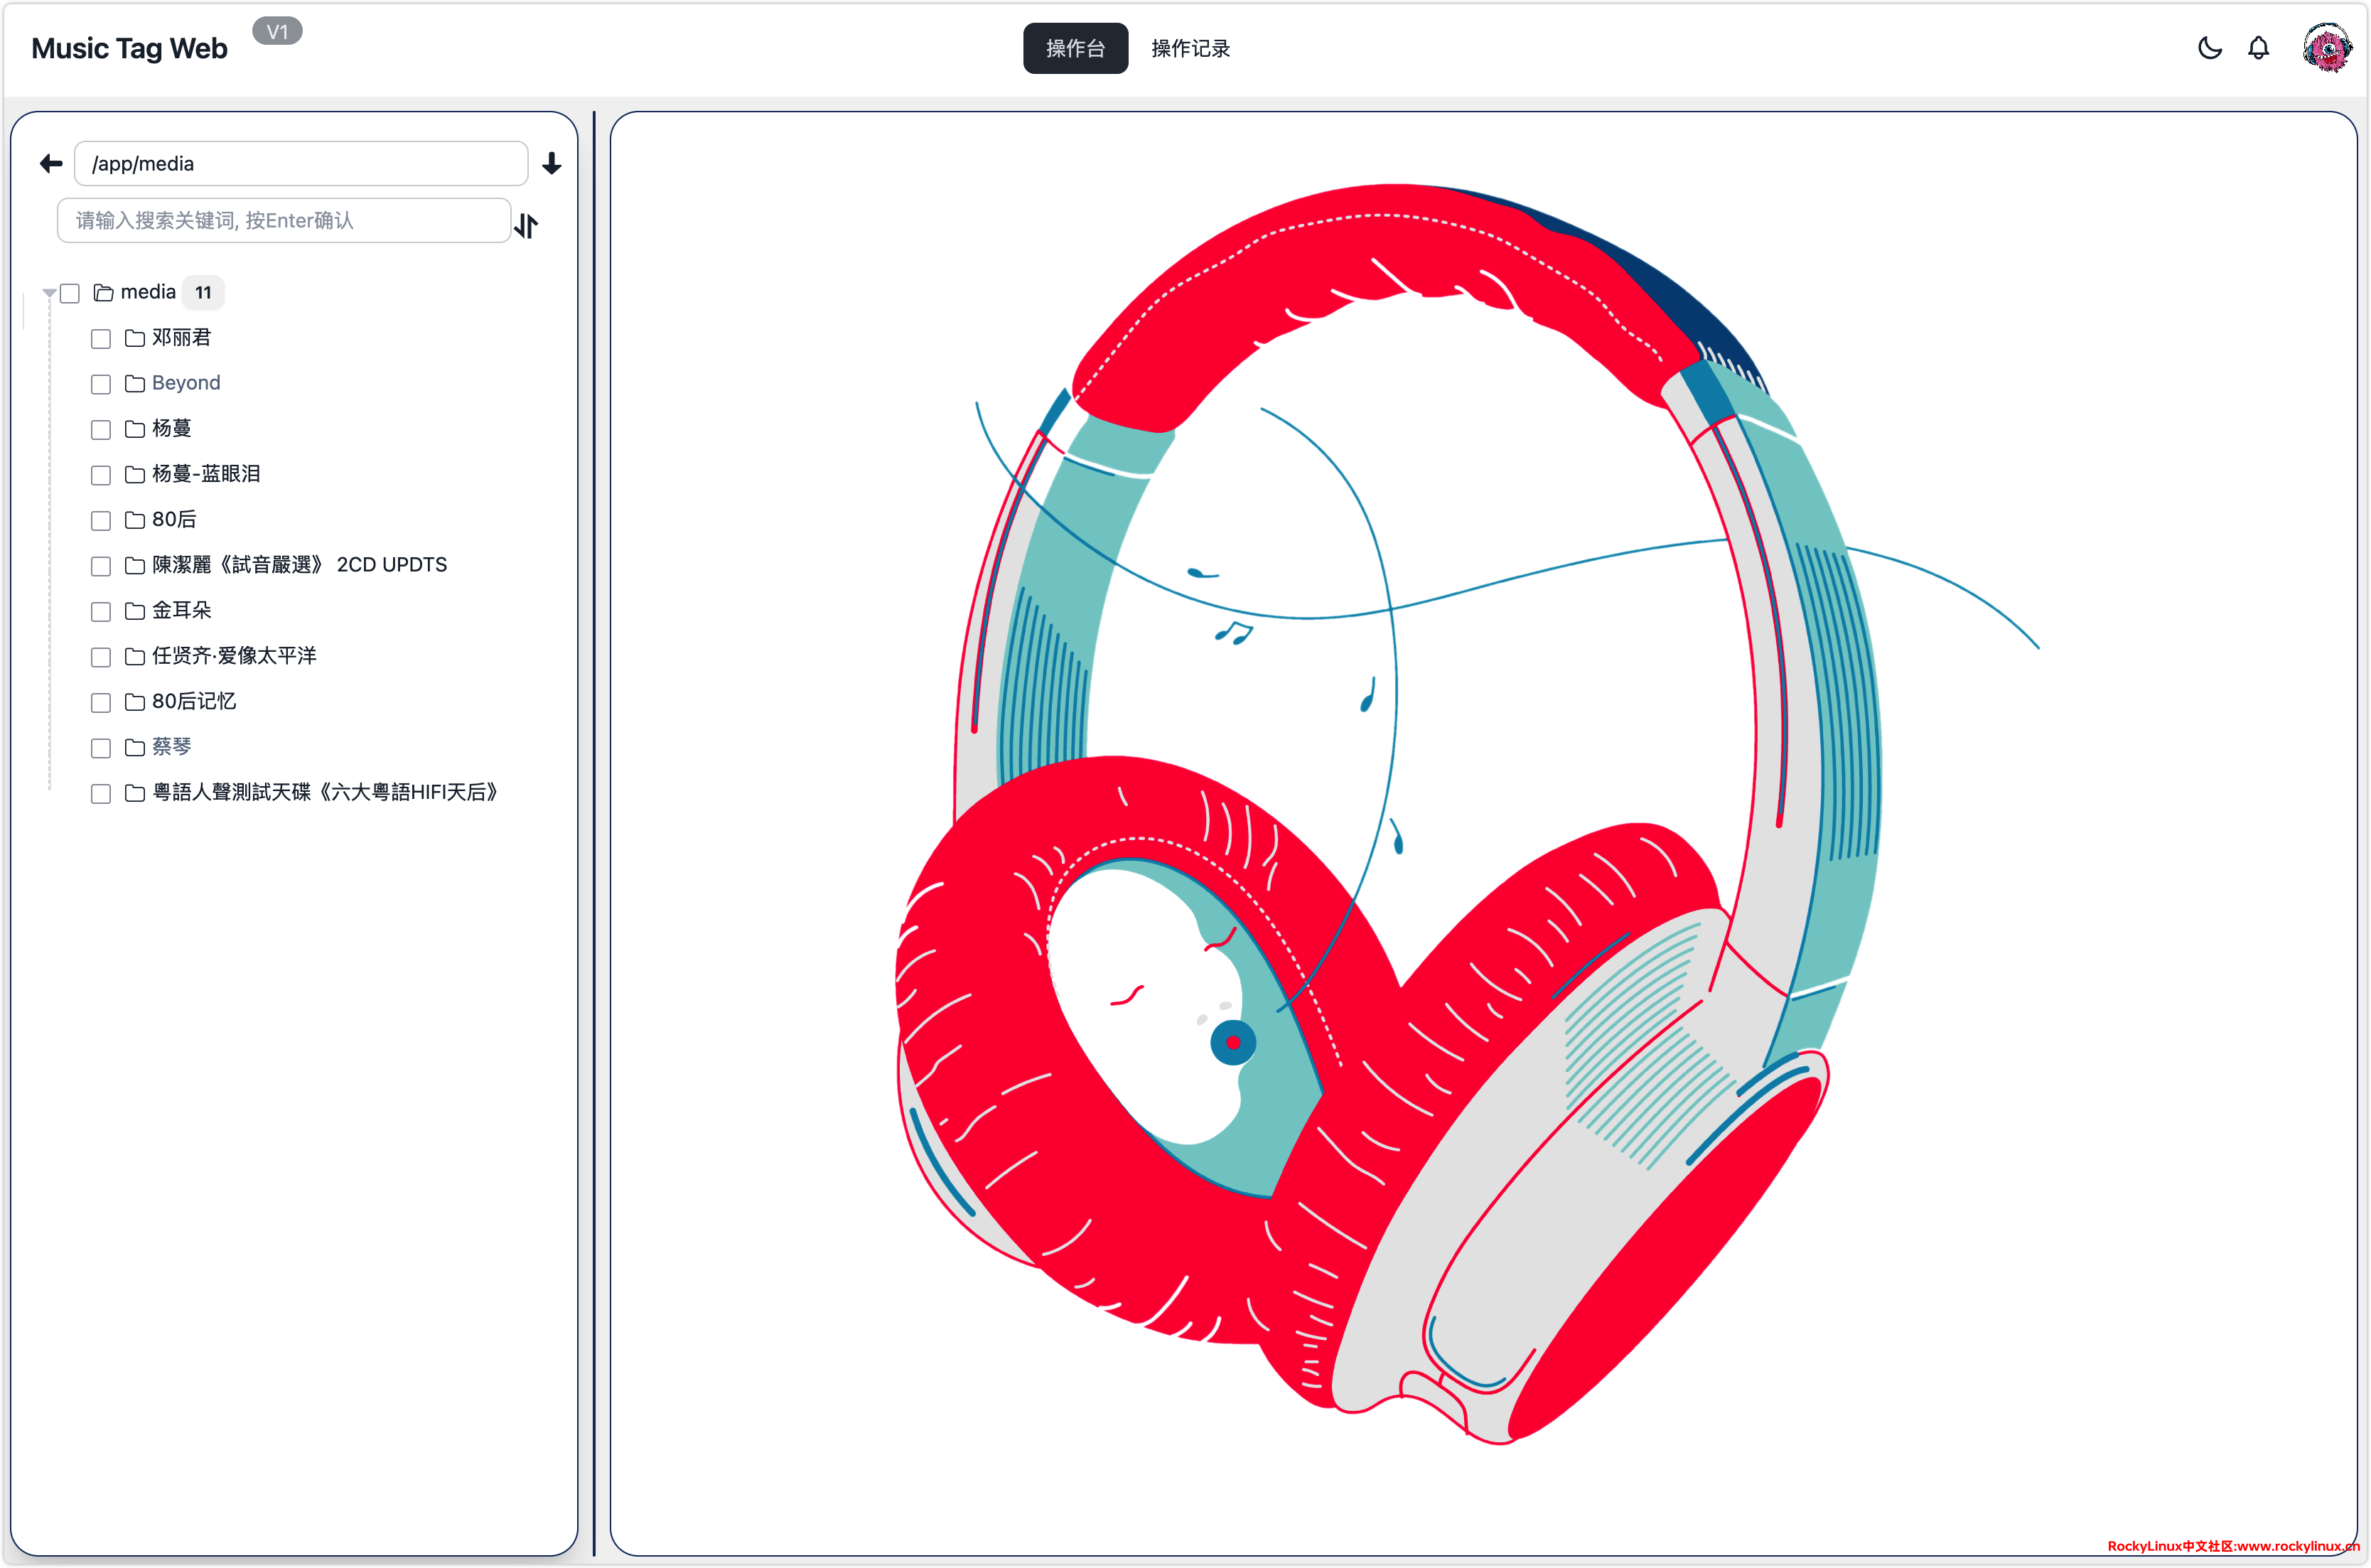Open the user avatar menu
Viewport: 2371px width, 1568px height.
2326,48
